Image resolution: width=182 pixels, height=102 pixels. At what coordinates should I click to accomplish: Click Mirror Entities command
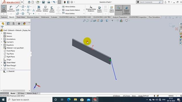(x=69, y=7)
